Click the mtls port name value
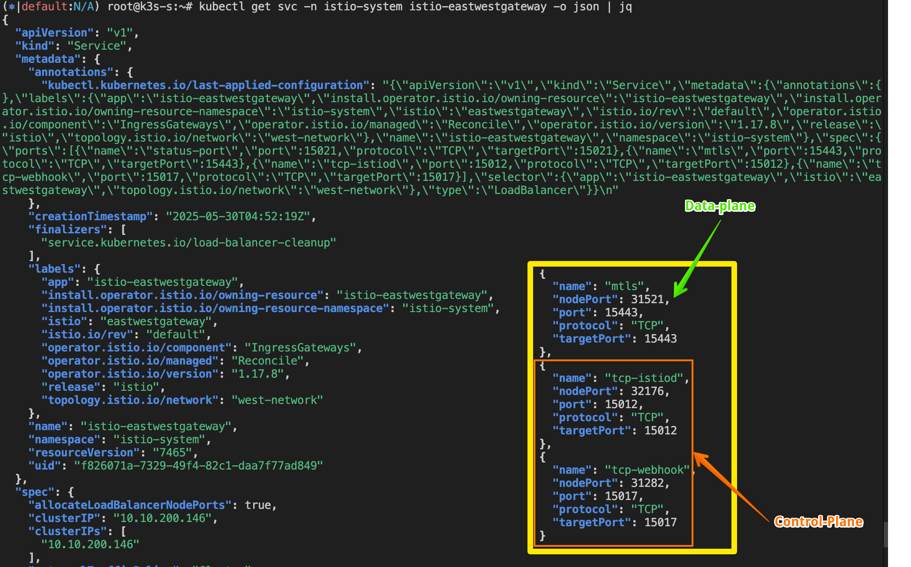This screenshot has width=911, height=567. (x=624, y=286)
